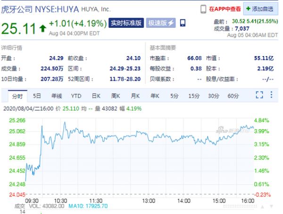Select the 年K chart tab
This screenshot has width=283, height=214.
pos(155,96)
